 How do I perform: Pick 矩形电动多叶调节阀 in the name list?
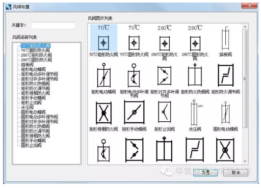click(x=39, y=74)
